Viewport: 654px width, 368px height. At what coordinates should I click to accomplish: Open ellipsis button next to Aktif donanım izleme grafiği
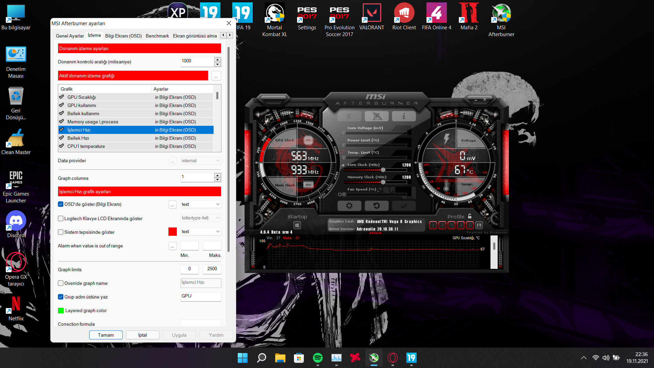(x=216, y=76)
